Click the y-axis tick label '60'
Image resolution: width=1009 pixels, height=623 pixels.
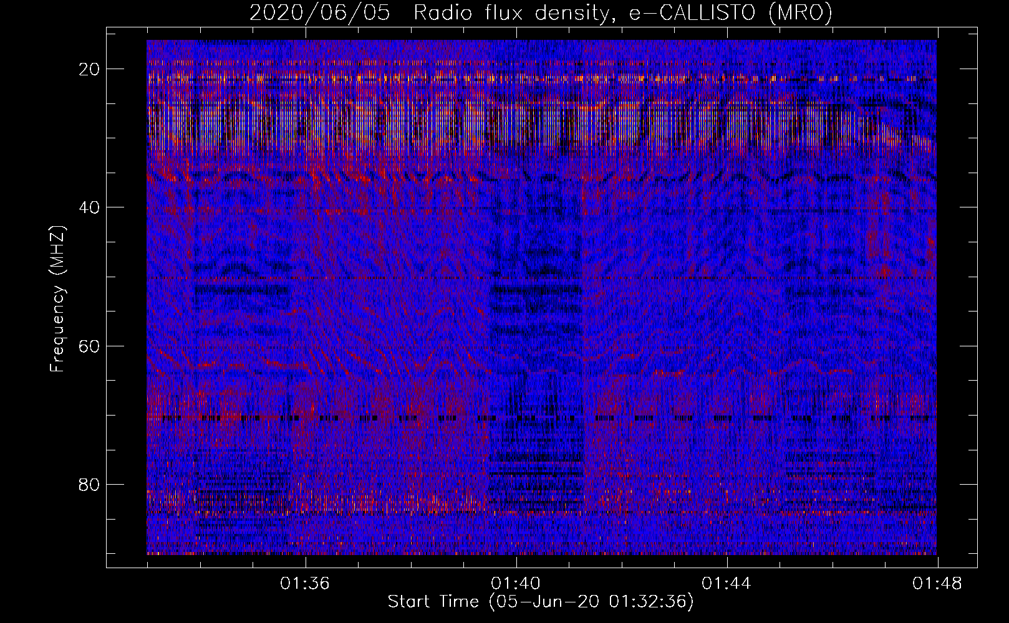click(90, 346)
